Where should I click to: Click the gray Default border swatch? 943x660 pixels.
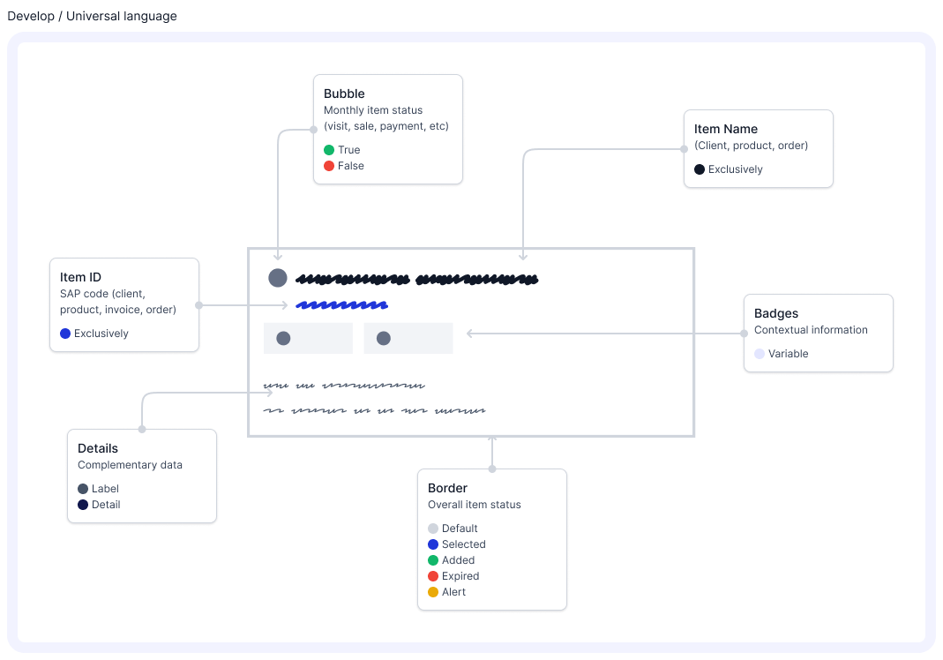pos(433,529)
